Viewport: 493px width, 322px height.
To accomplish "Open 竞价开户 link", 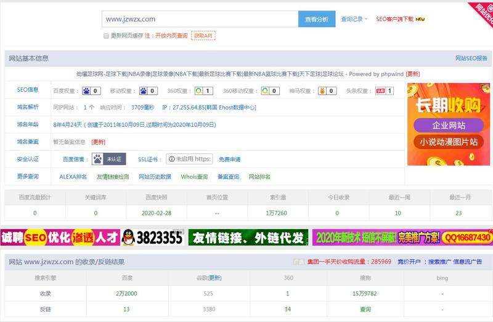I will coord(409,262).
